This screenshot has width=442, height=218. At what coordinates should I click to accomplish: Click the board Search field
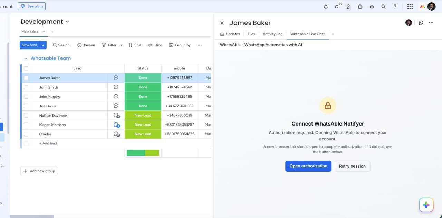click(61, 45)
